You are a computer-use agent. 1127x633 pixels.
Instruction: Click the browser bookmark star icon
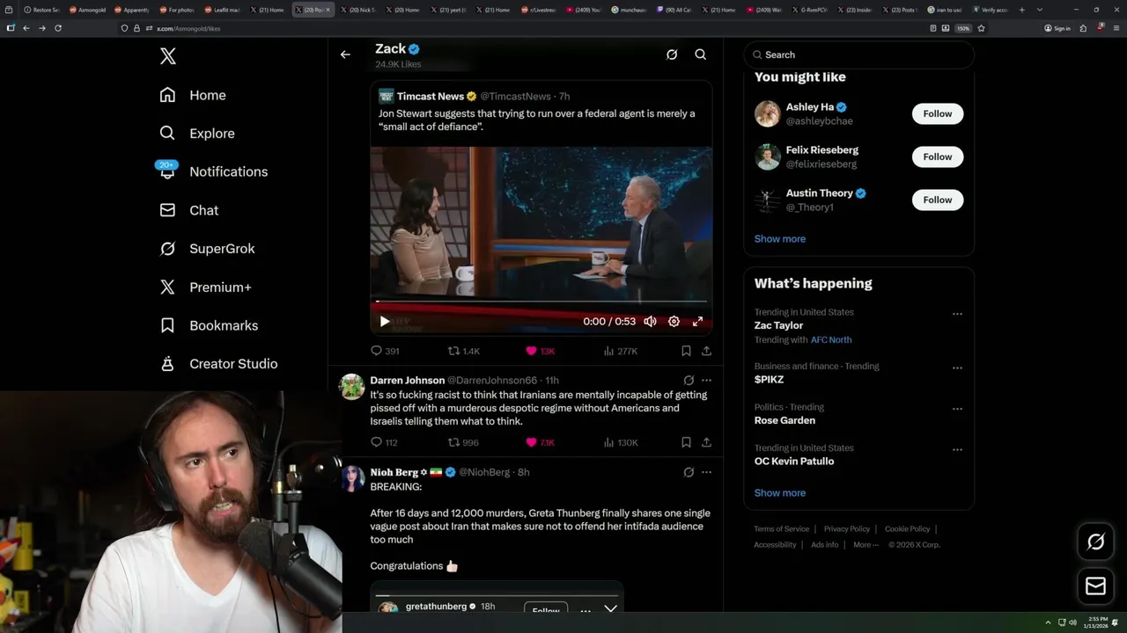click(981, 28)
